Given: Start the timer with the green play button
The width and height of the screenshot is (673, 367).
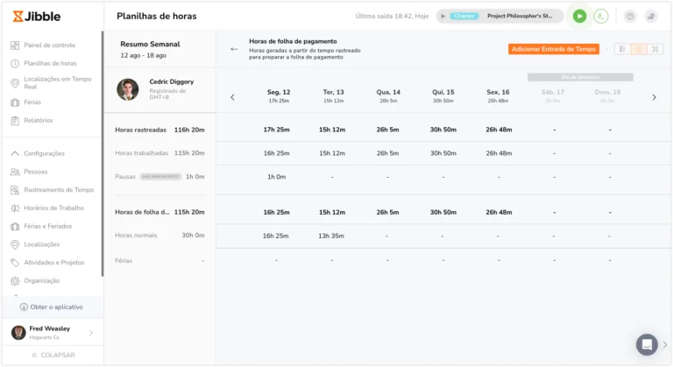Looking at the screenshot, I should (x=579, y=17).
